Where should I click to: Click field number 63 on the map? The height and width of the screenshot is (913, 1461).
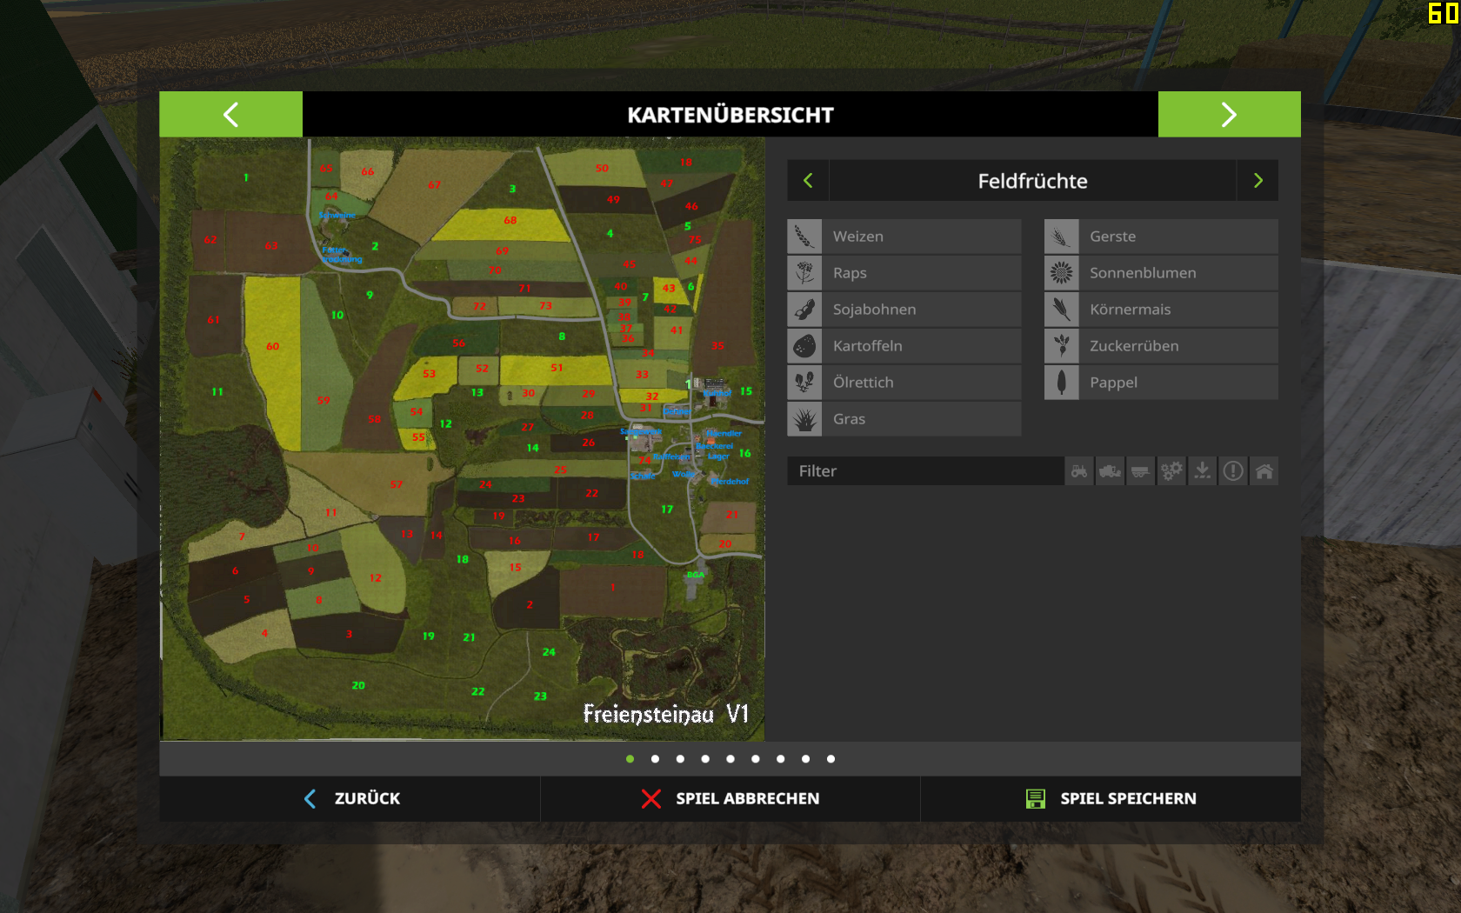click(x=270, y=246)
